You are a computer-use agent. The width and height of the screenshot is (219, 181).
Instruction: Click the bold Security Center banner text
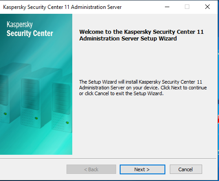tap(30, 33)
